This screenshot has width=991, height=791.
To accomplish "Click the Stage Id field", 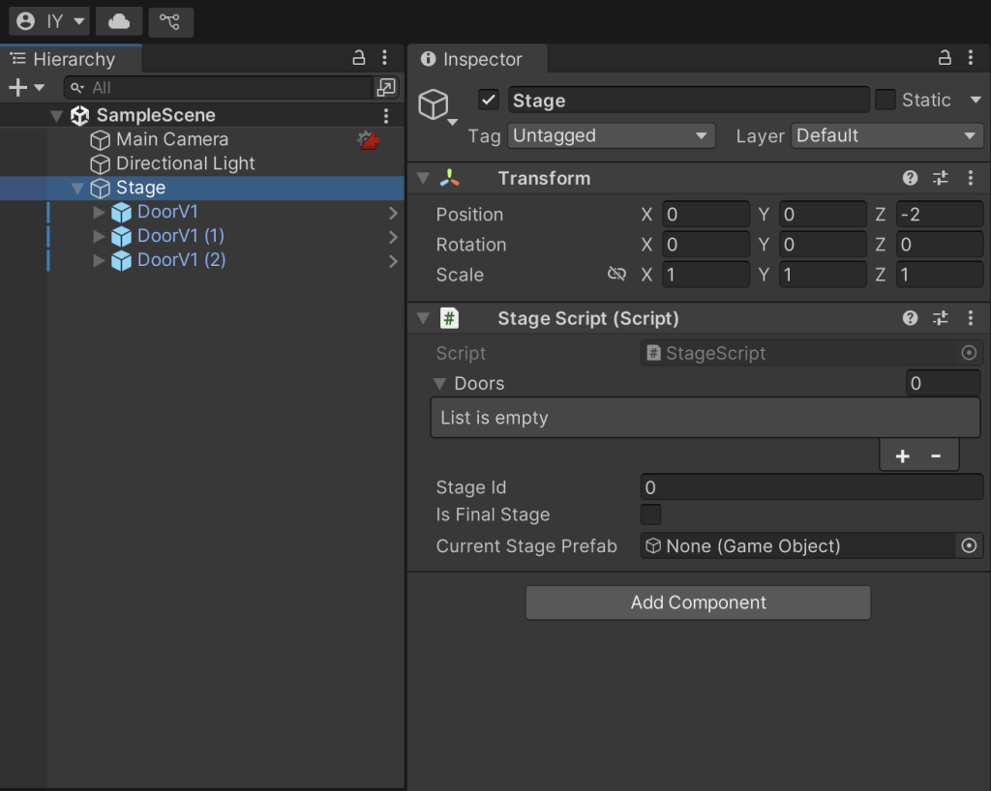I will point(812,487).
